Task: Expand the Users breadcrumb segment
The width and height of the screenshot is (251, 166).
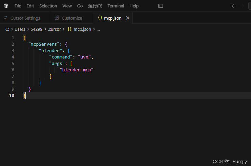Action: 20,29
